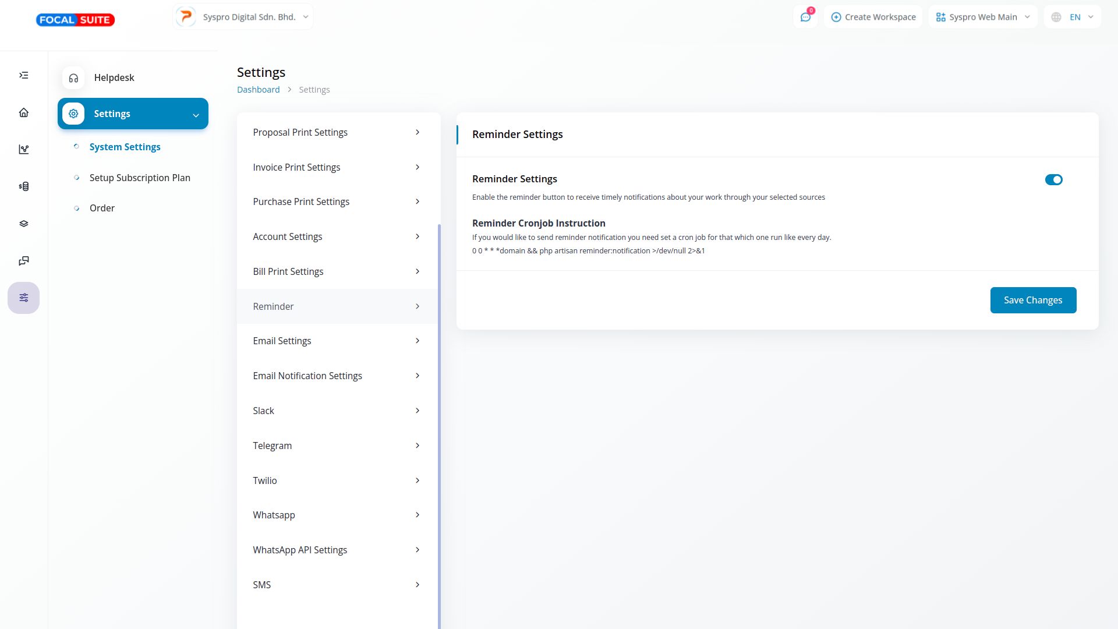Open the analytics chart icon in sidebar

(24, 150)
